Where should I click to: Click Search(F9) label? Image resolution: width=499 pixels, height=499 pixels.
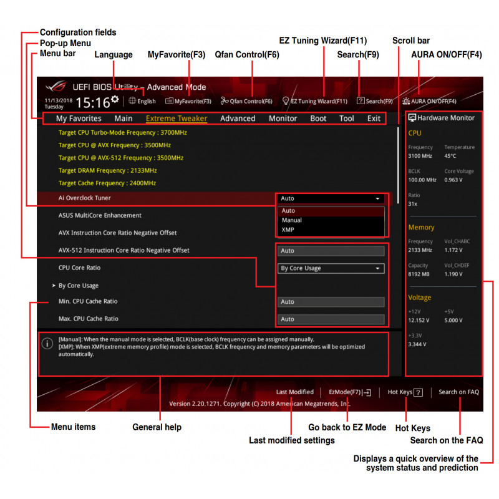coord(379,101)
